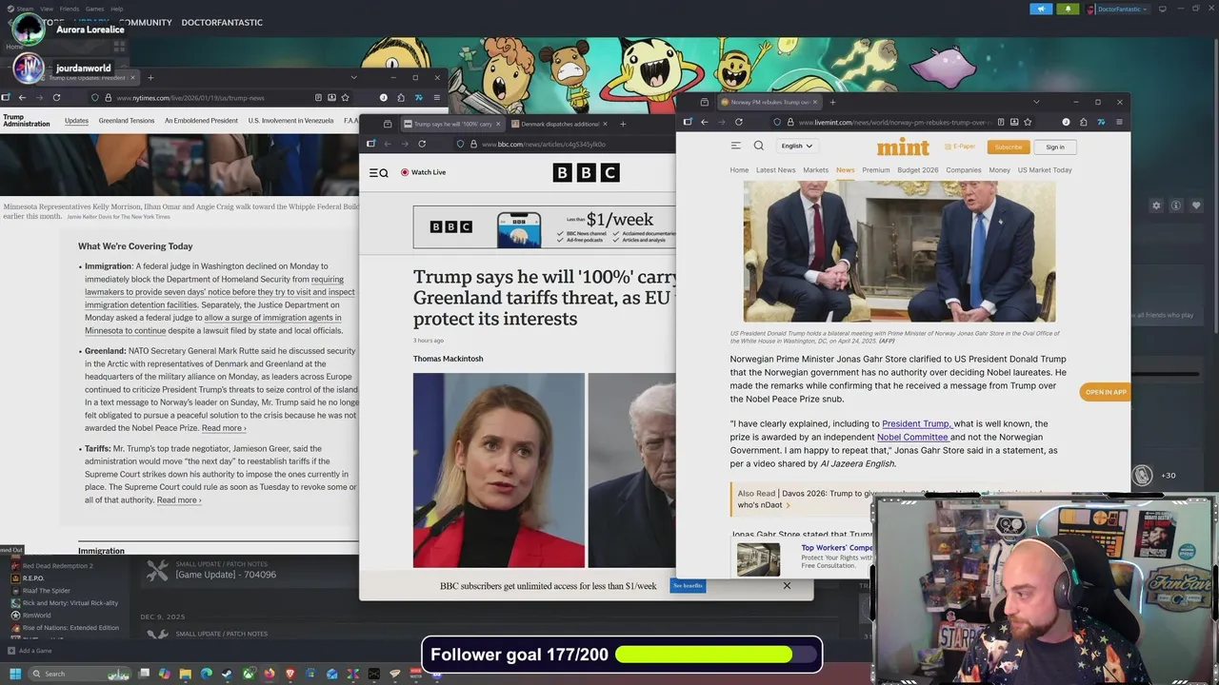Open 'U.S. Involvement in Venezuela' NYTimes section
The height and width of the screenshot is (685, 1219).
pyautogui.click(x=290, y=121)
